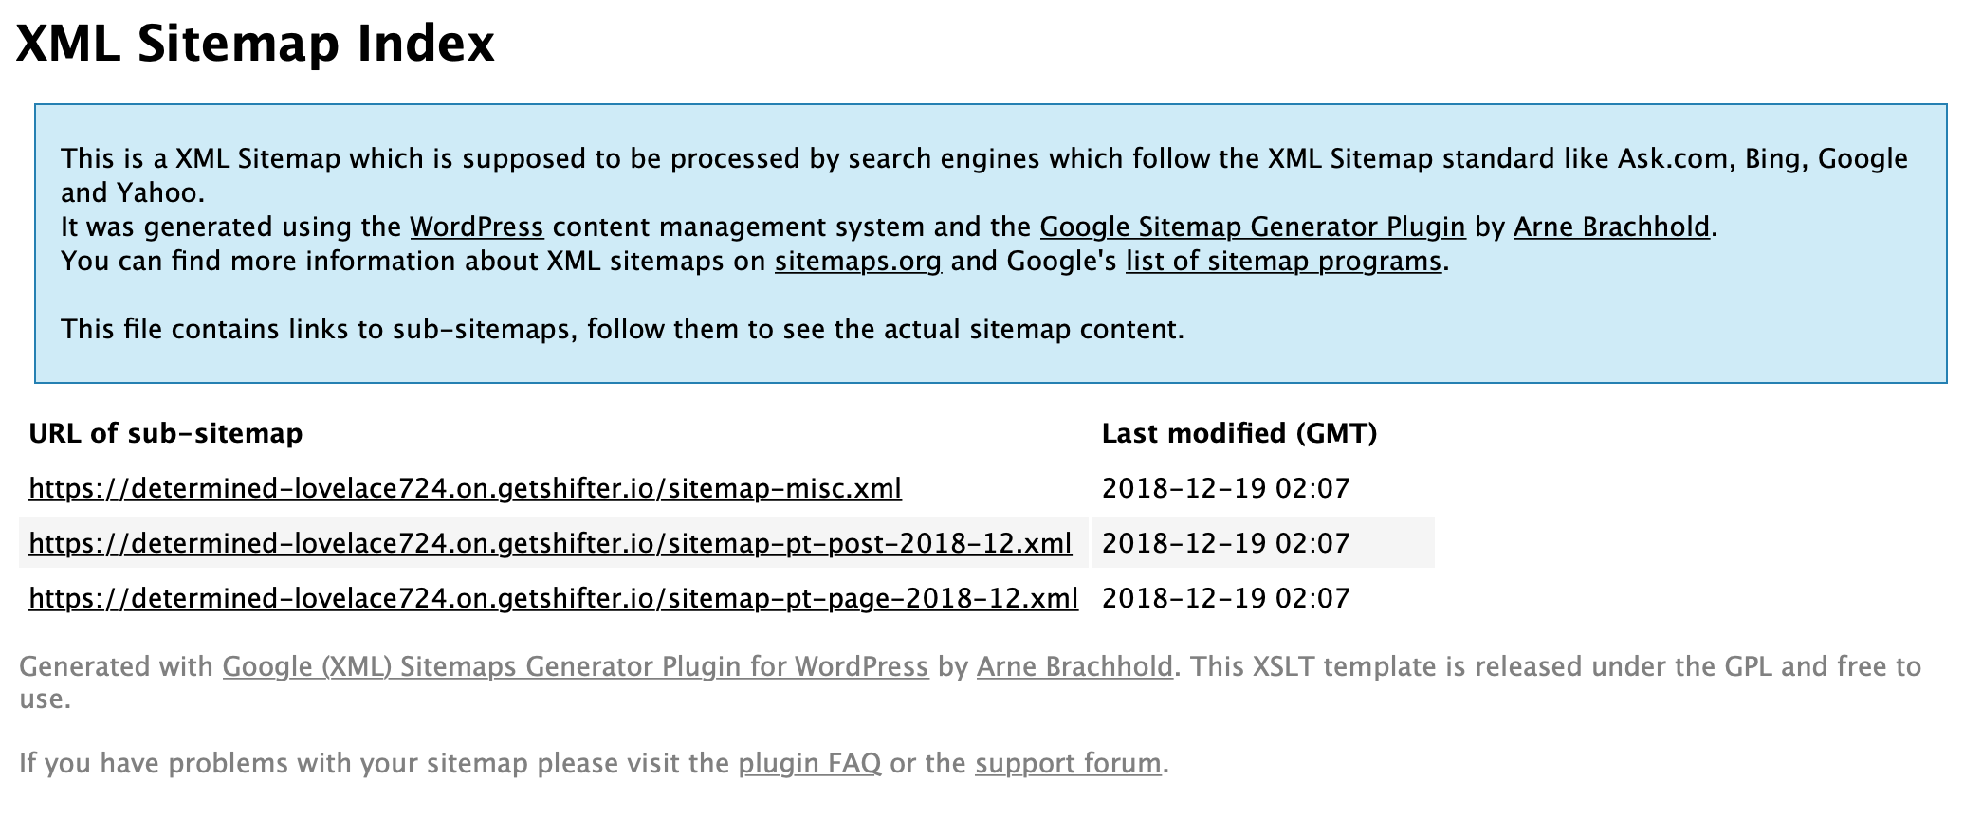1982x817 pixels.
Task: Click the pt-post row's last modified date
Action: (x=1225, y=544)
